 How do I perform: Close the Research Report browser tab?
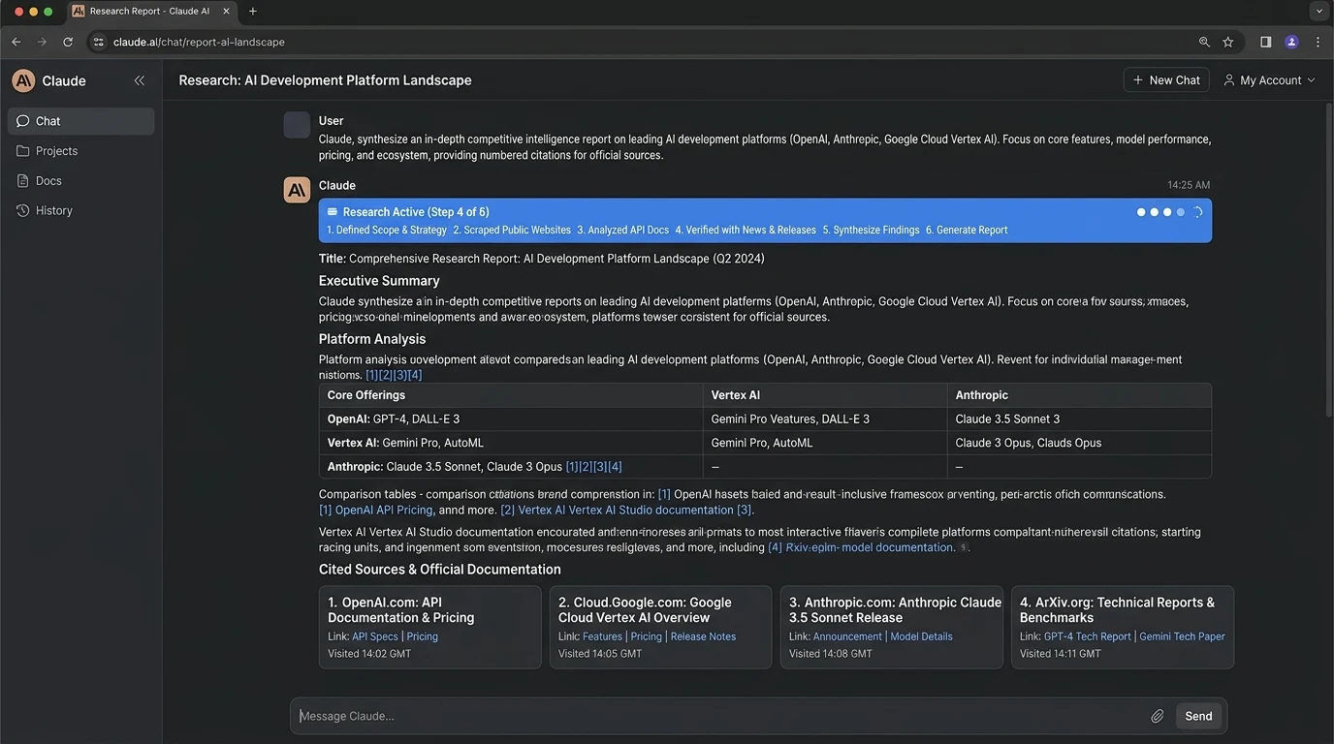pos(226,12)
